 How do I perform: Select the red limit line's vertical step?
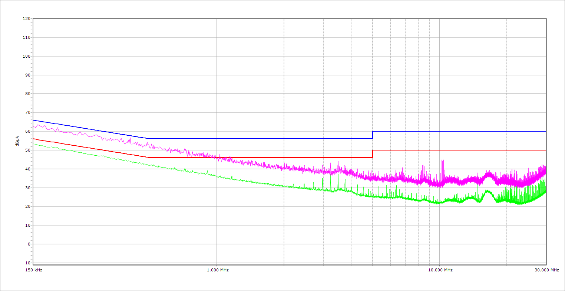pos(373,154)
